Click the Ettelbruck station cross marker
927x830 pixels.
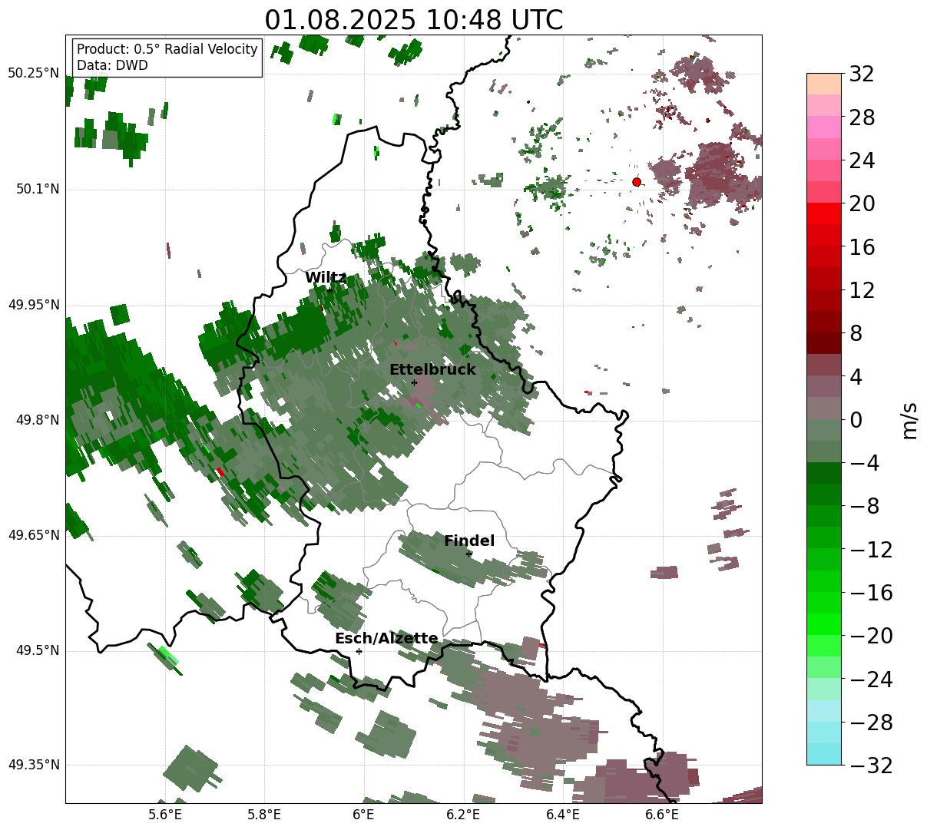[x=414, y=382]
